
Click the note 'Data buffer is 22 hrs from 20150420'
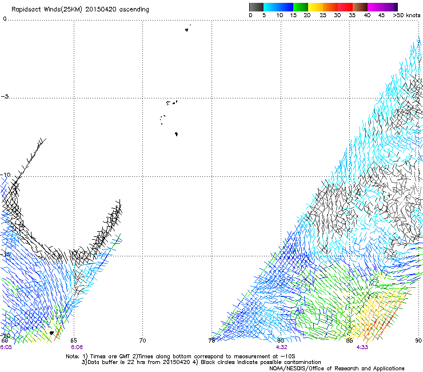click(139, 362)
